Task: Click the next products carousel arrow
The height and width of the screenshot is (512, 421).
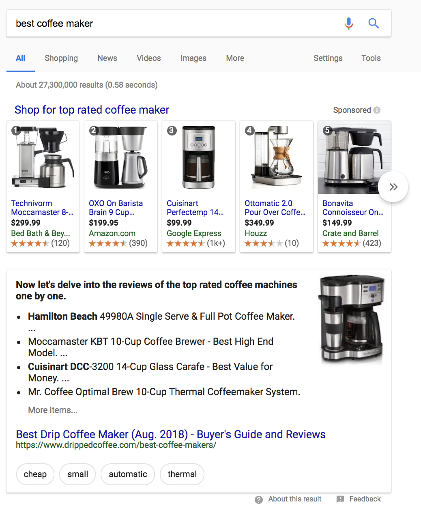Action: click(393, 187)
